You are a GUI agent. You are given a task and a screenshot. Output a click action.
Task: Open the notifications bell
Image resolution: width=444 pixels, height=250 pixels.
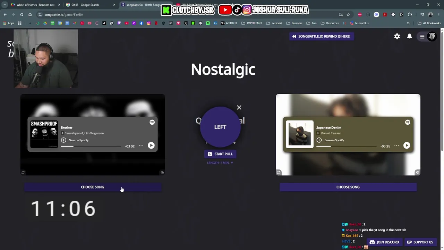tap(409, 36)
